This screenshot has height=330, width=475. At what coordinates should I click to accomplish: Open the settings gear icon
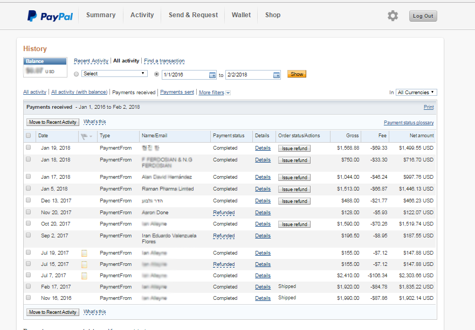[x=393, y=16]
